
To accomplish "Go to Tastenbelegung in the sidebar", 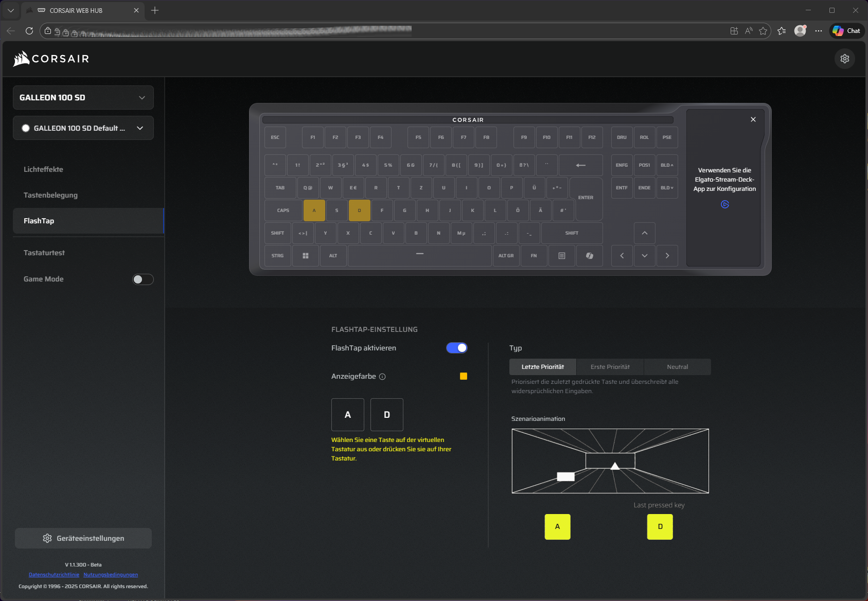I will pyautogui.click(x=50, y=195).
